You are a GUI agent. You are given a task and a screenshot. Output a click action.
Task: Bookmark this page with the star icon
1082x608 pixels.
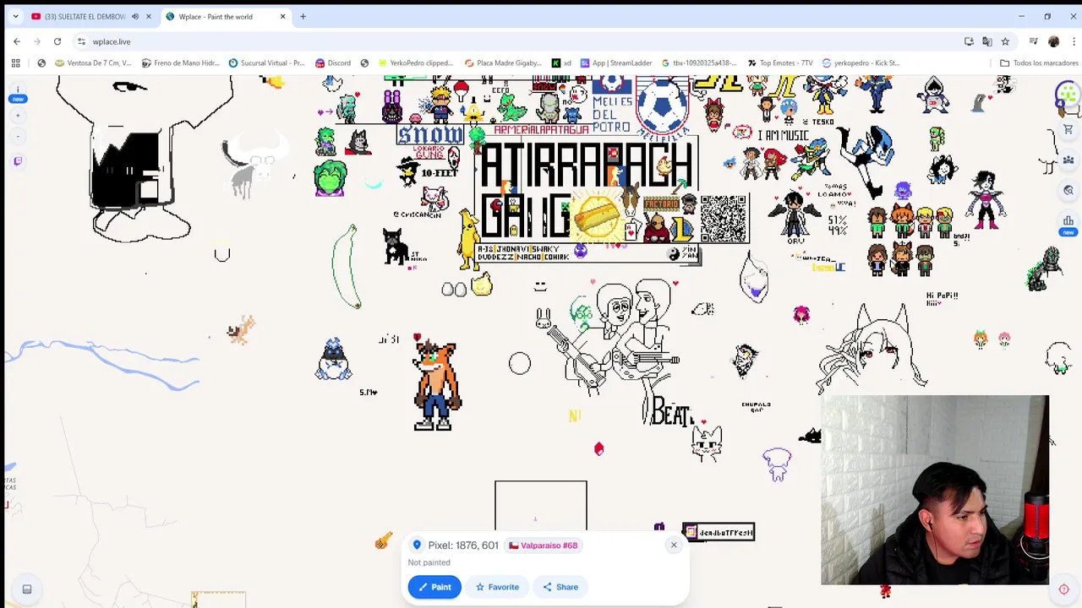pos(1005,41)
